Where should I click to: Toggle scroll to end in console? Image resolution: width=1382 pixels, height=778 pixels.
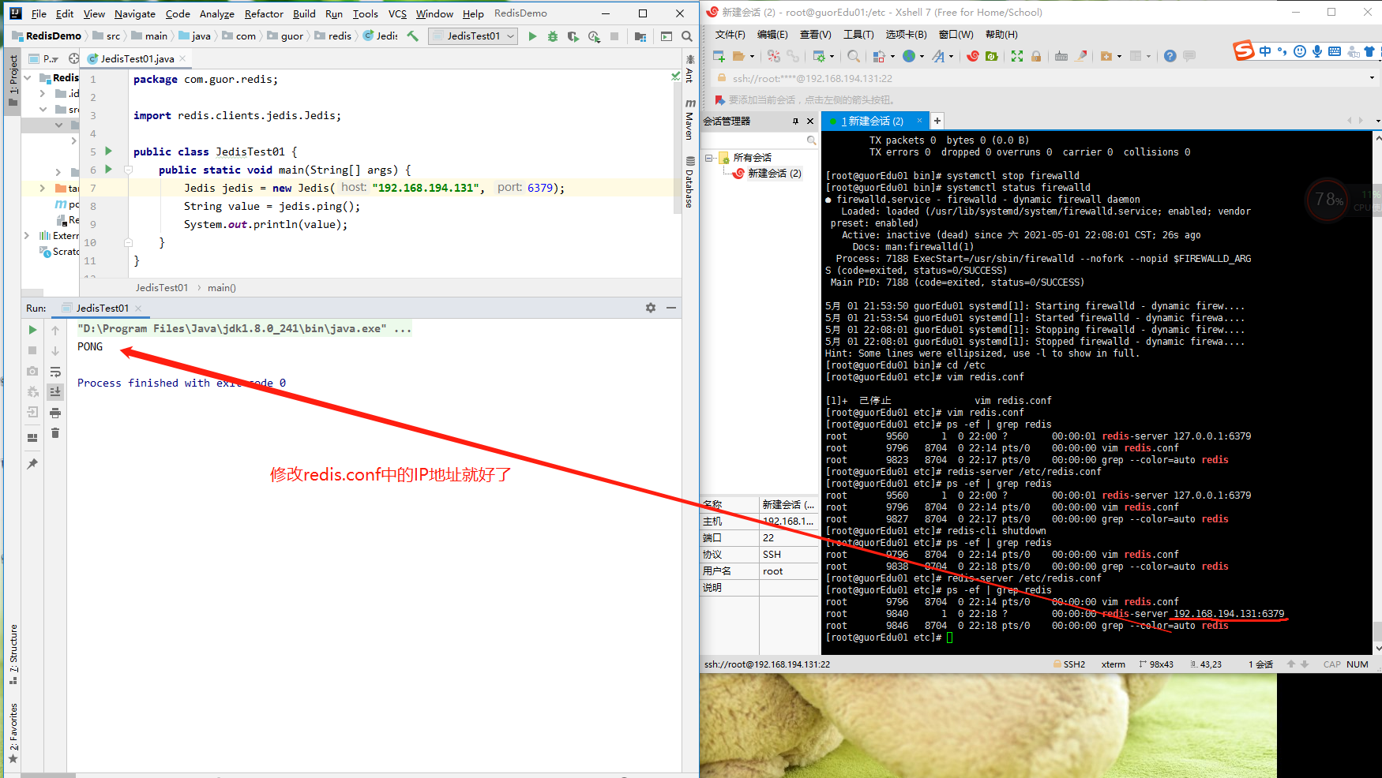tap(55, 392)
